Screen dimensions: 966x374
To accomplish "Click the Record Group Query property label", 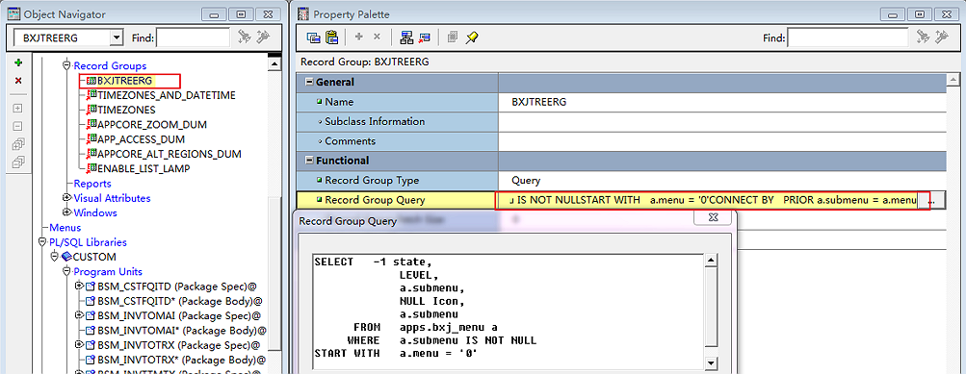I will 375,201.
